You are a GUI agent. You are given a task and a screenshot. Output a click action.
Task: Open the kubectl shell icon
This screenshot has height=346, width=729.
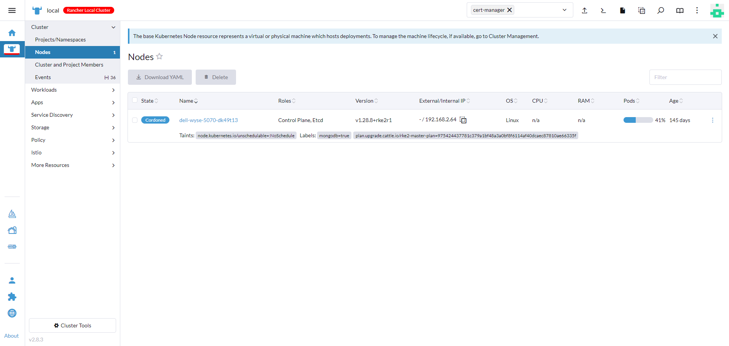point(603,10)
